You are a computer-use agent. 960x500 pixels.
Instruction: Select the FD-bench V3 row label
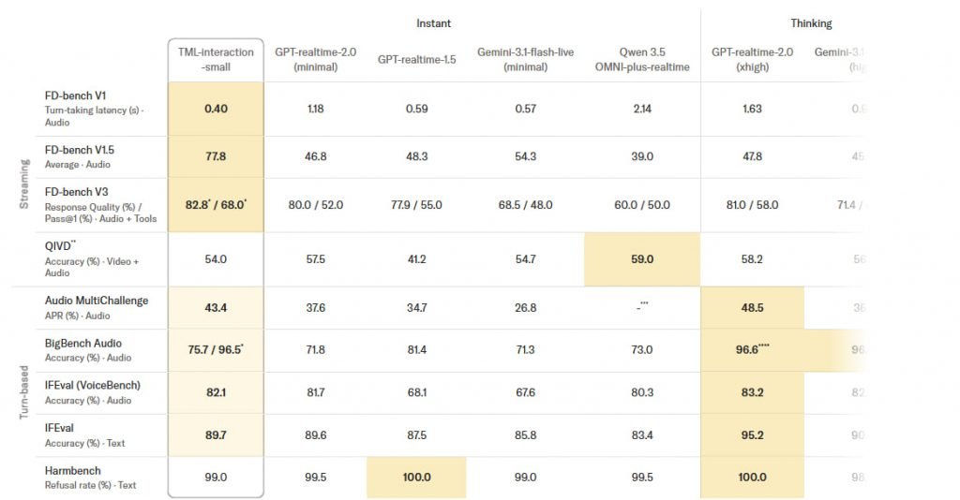(77, 192)
